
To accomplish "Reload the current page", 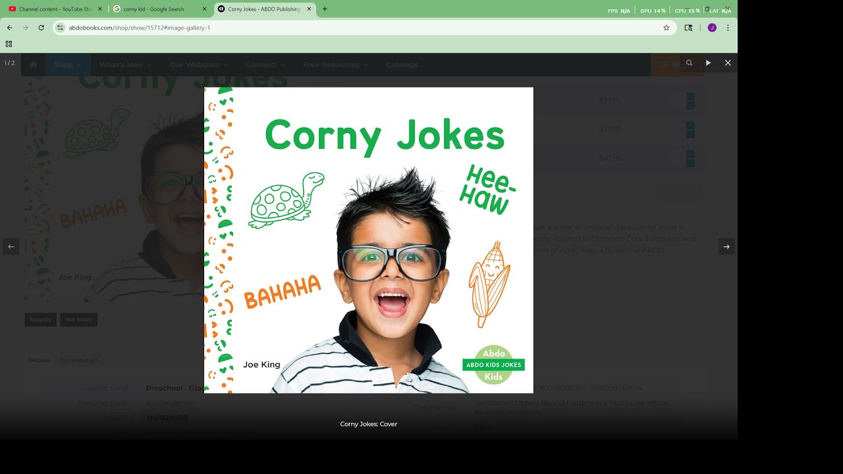I will coord(41,28).
